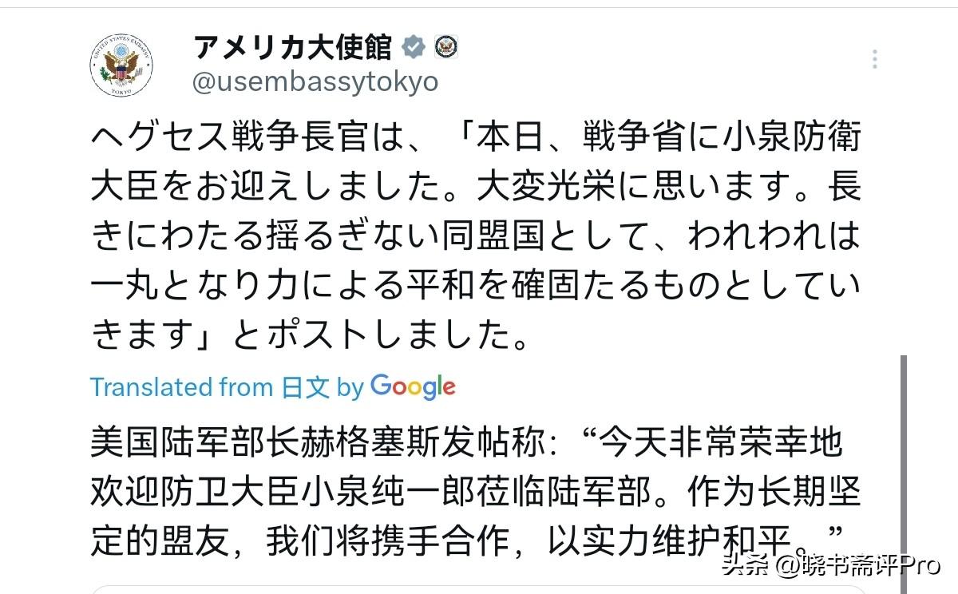
Task: Click the small government affiliation seal badge
Action: coord(445,47)
